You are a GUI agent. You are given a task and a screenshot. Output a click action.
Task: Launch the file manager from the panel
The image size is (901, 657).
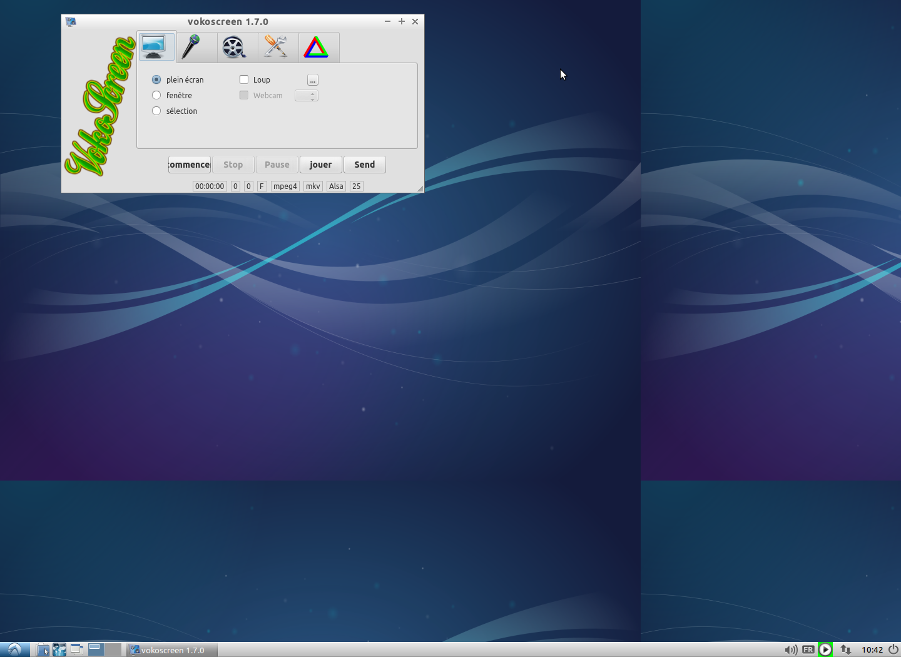coord(43,649)
